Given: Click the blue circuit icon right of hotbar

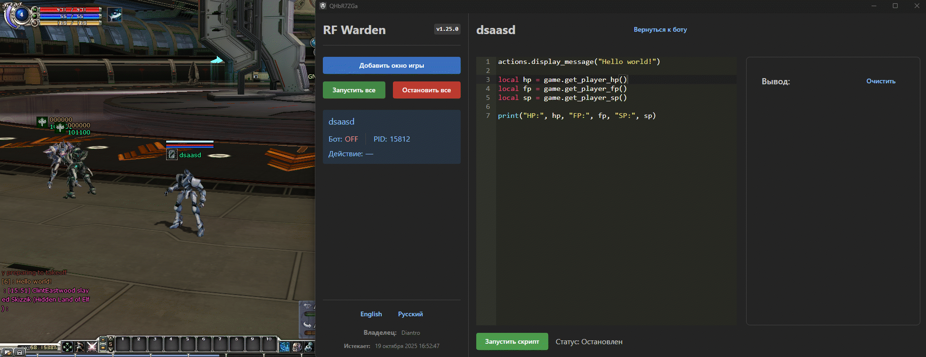Looking at the screenshot, I should 285,347.
